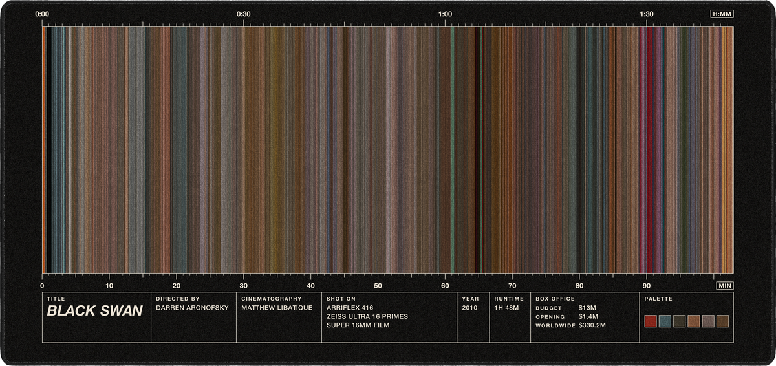The width and height of the screenshot is (776, 366).
Task: Click the SUPER 16MM FILM text
Action: pos(358,325)
